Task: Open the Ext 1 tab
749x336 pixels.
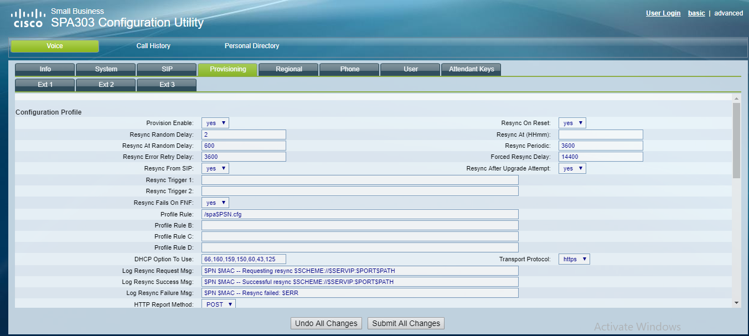Action: 45,85
